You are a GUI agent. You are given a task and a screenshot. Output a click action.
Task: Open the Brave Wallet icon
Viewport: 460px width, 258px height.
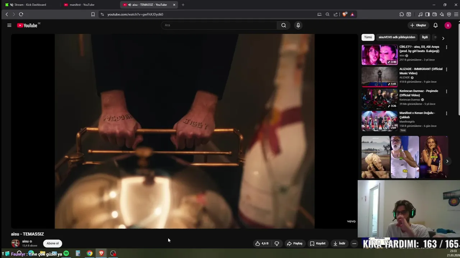coord(434,14)
